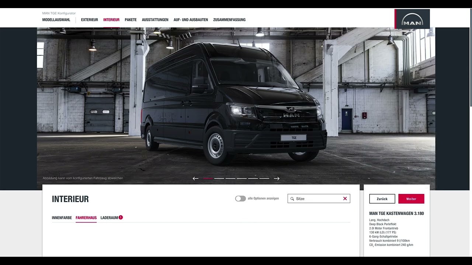Click the Zurück button

pos(382,199)
